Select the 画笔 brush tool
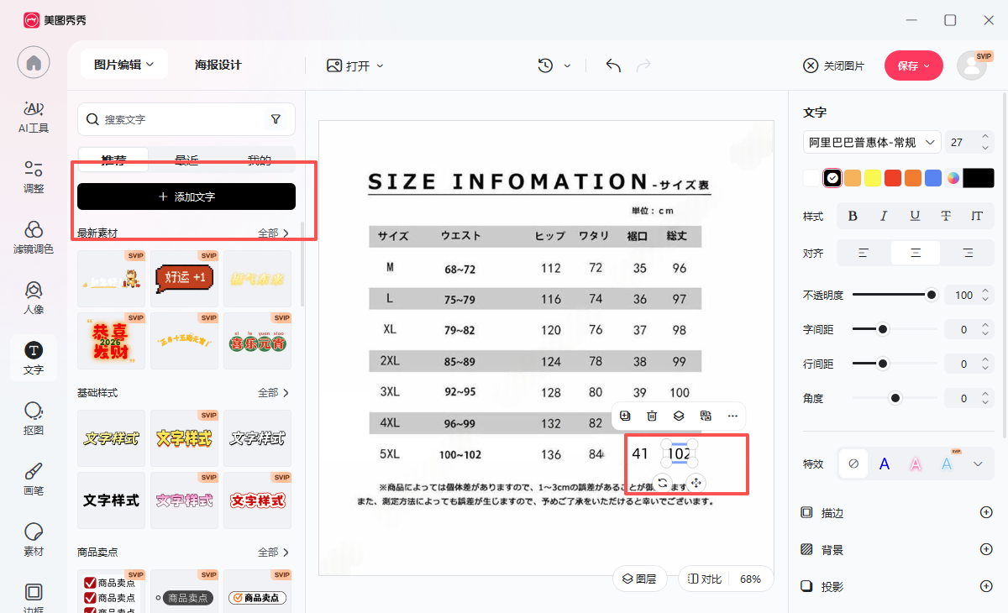Viewport: 1008px width, 613px height. (x=34, y=479)
